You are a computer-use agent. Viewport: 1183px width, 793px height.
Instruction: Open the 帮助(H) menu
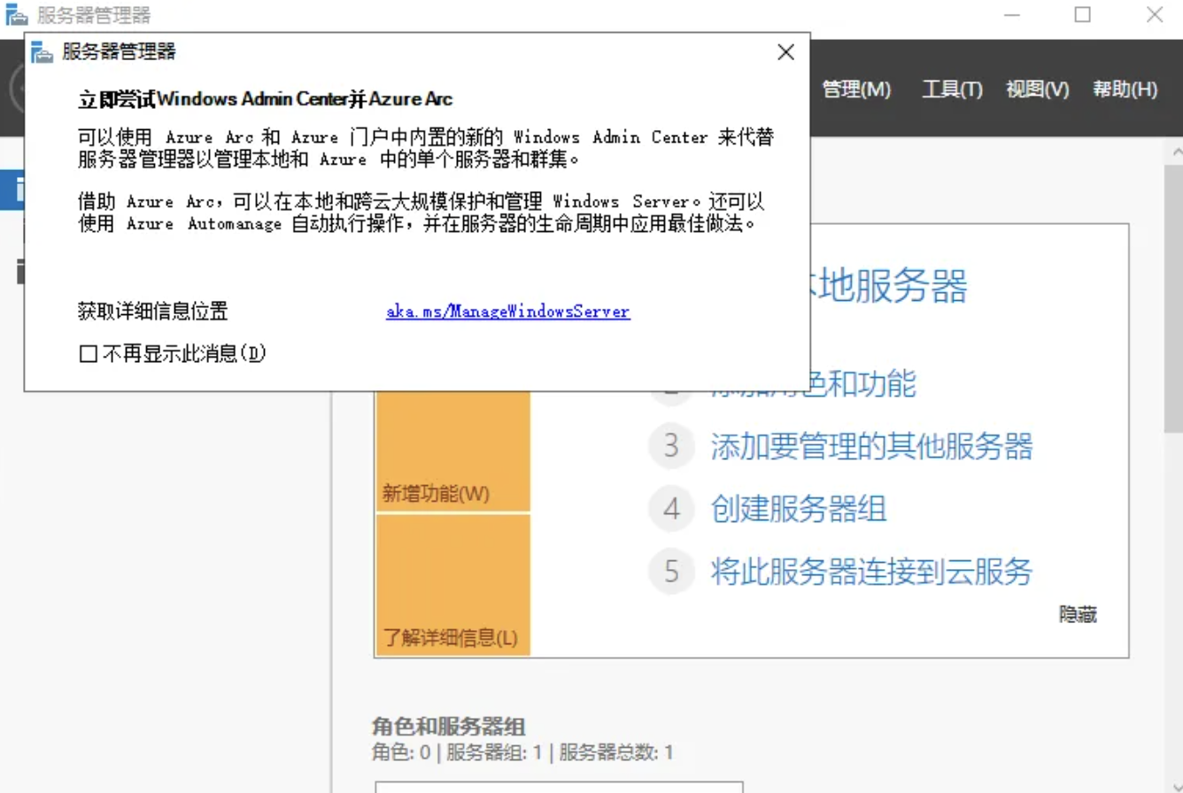click(x=1125, y=89)
